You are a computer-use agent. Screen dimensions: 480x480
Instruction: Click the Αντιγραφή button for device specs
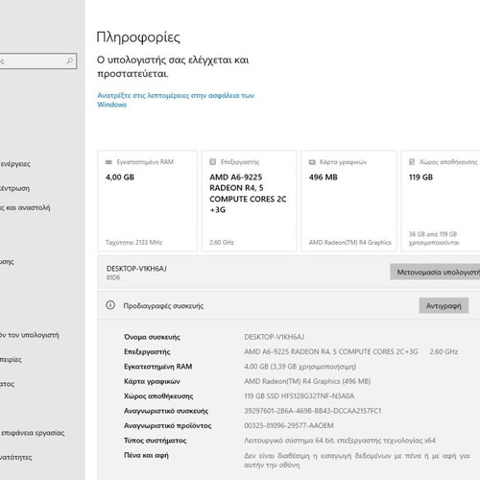click(444, 306)
